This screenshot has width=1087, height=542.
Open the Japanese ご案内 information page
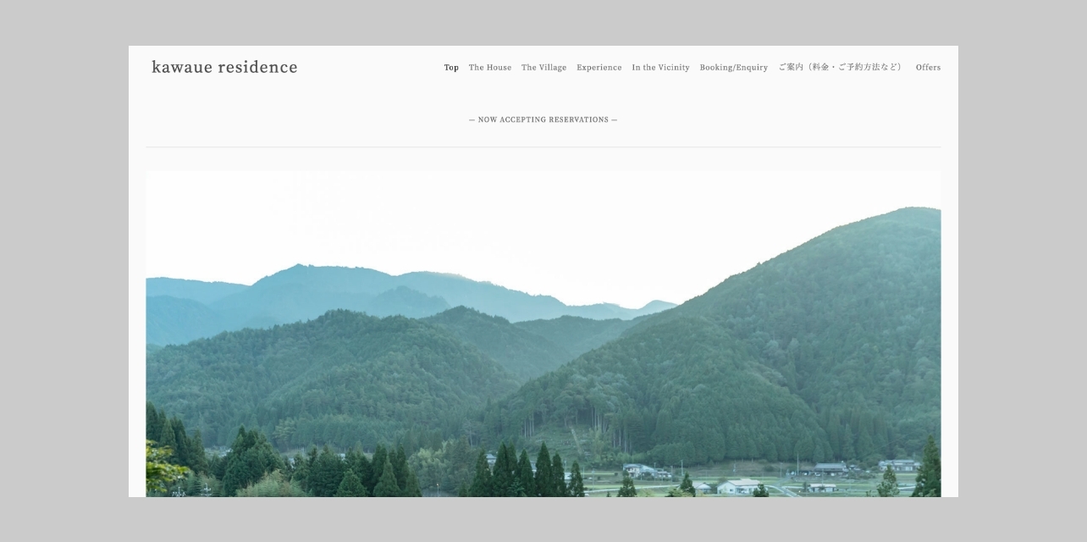click(841, 68)
